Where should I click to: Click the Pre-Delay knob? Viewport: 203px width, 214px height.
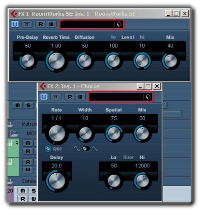pos(28,61)
